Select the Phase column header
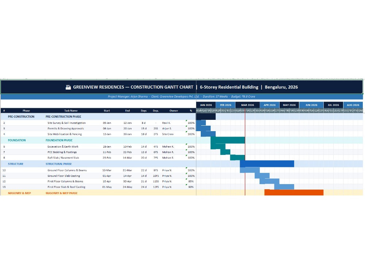Image resolution: width=365 pixels, height=274 pixels. pyautogui.click(x=26, y=111)
